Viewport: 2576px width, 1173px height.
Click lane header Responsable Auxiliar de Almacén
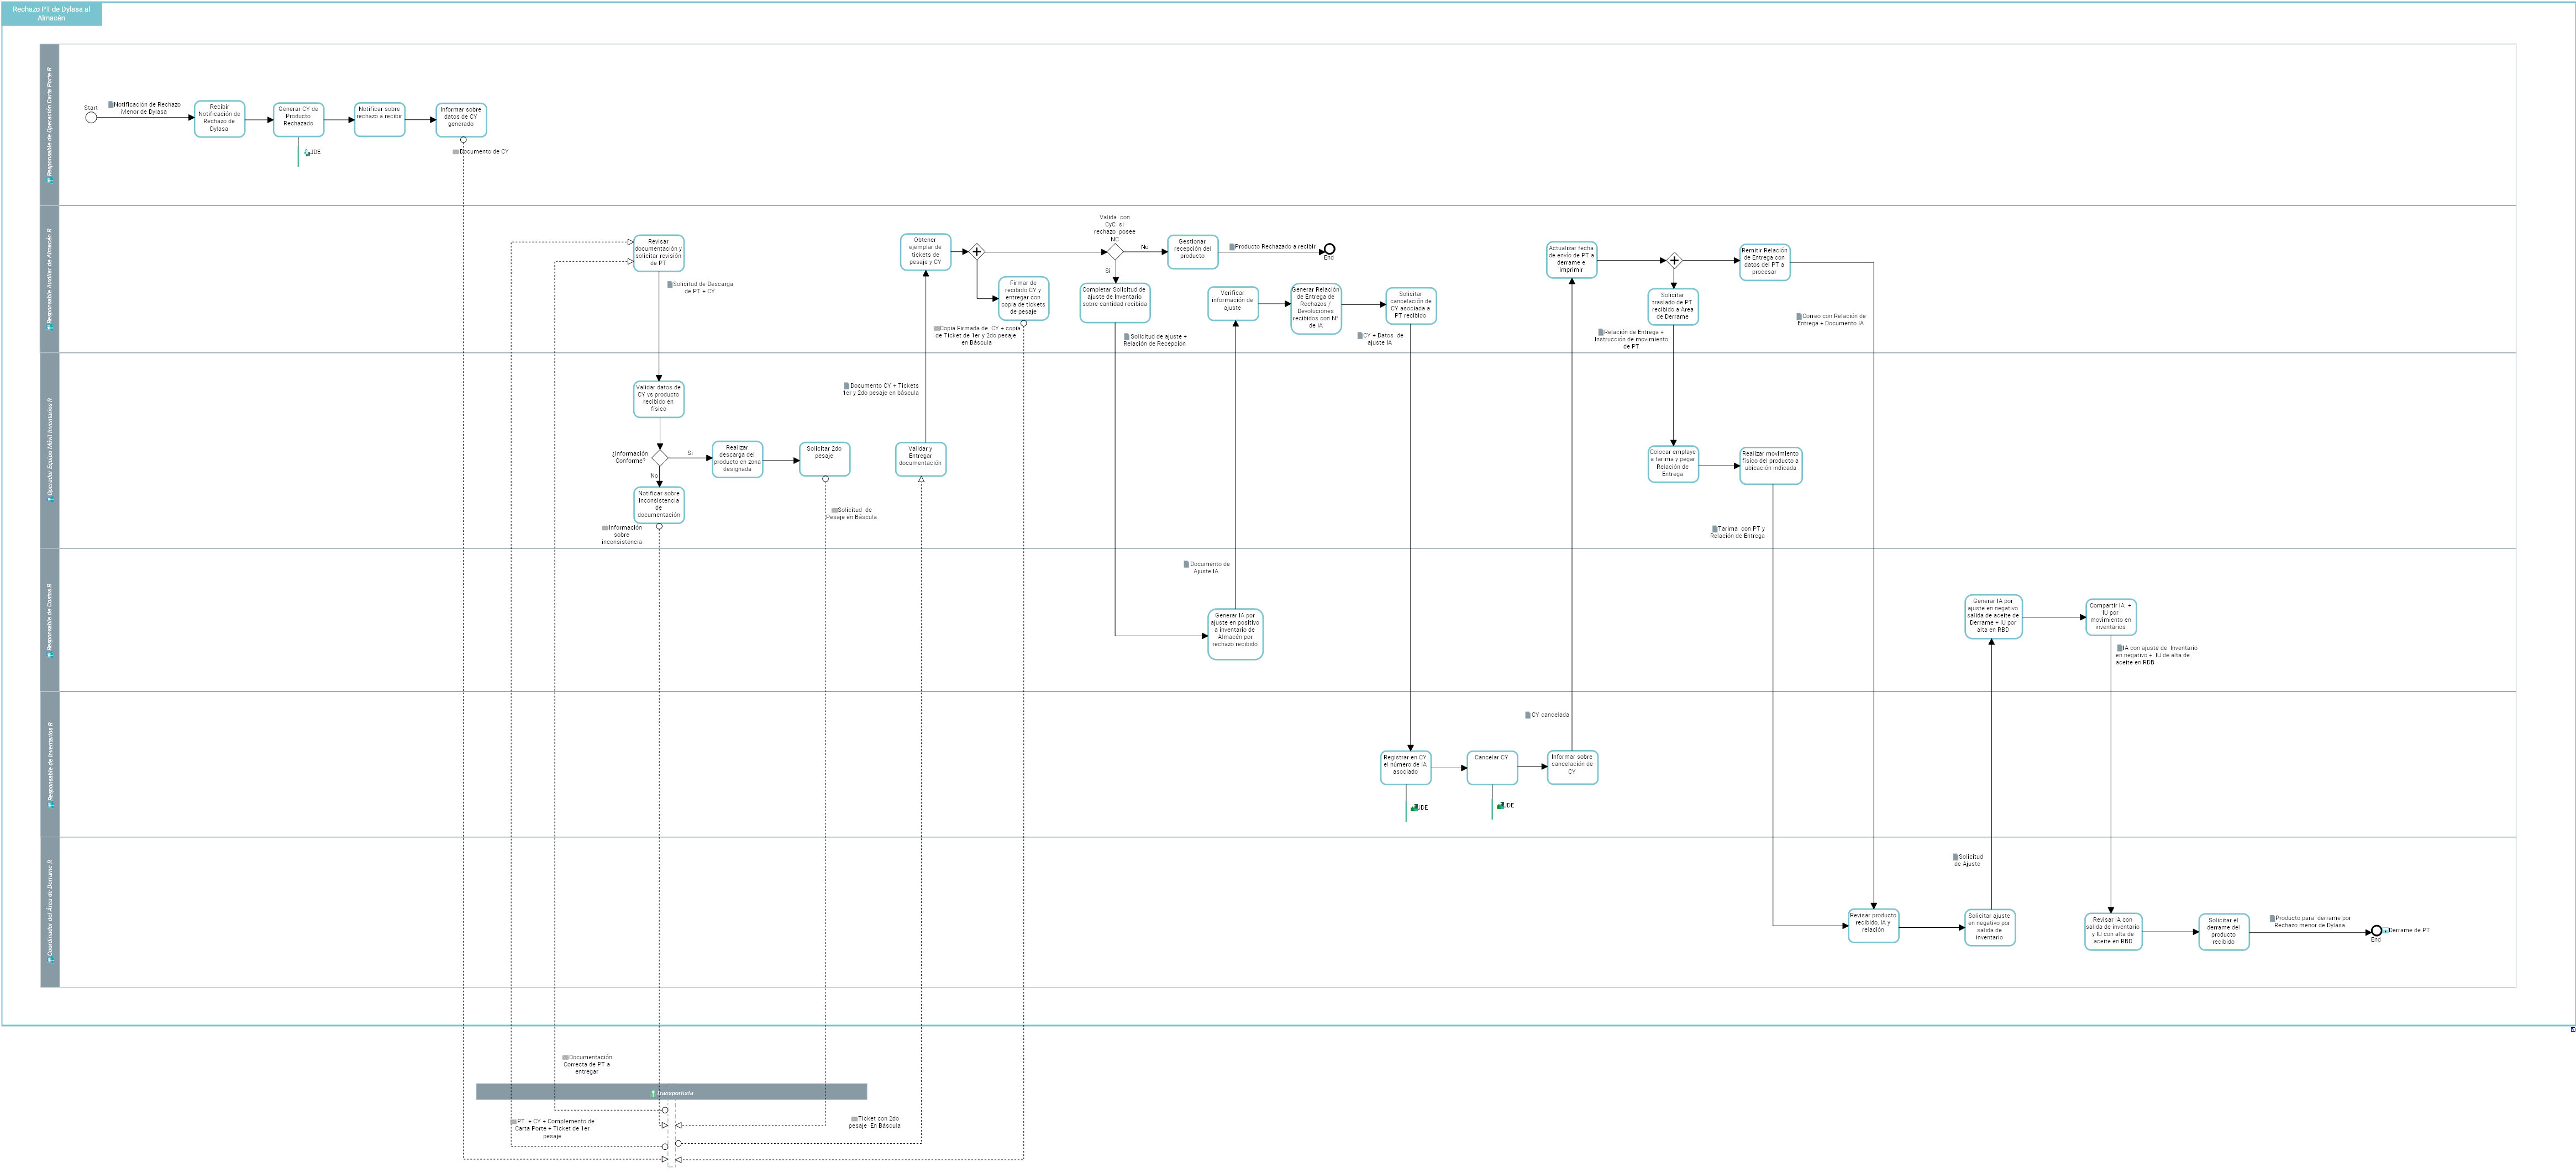(50, 279)
